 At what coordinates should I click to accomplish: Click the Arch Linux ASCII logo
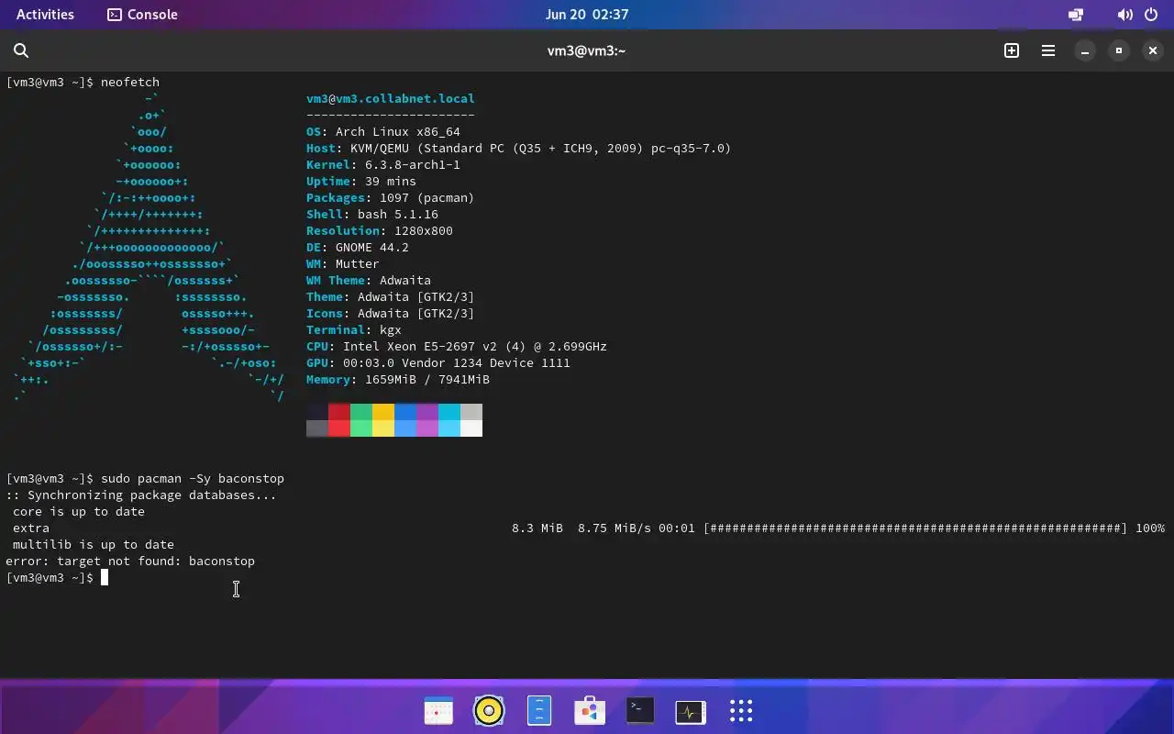click(149, 248)
